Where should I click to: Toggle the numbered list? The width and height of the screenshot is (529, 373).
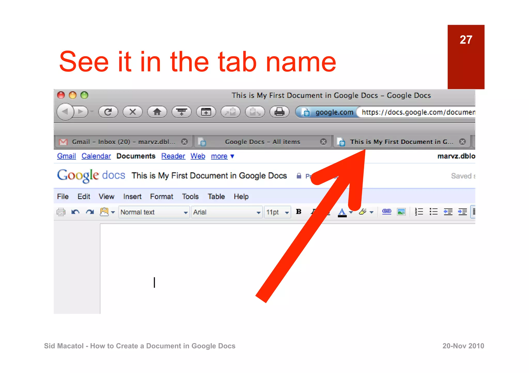pyautogui.click(x=419, y=212)
